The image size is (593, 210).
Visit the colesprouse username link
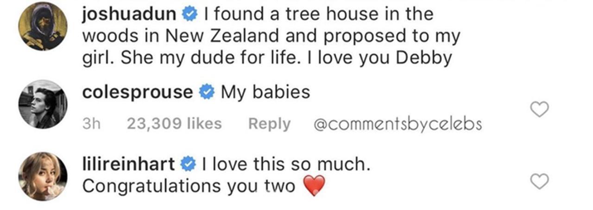click(138, 92)
